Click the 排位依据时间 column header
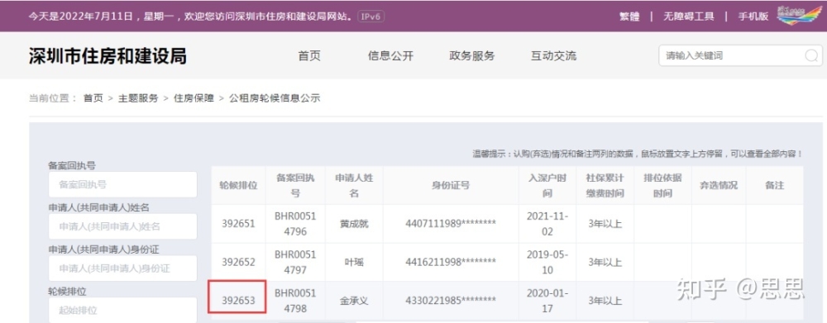The width and height of the screenshot is (827, 323). [662, 186]
